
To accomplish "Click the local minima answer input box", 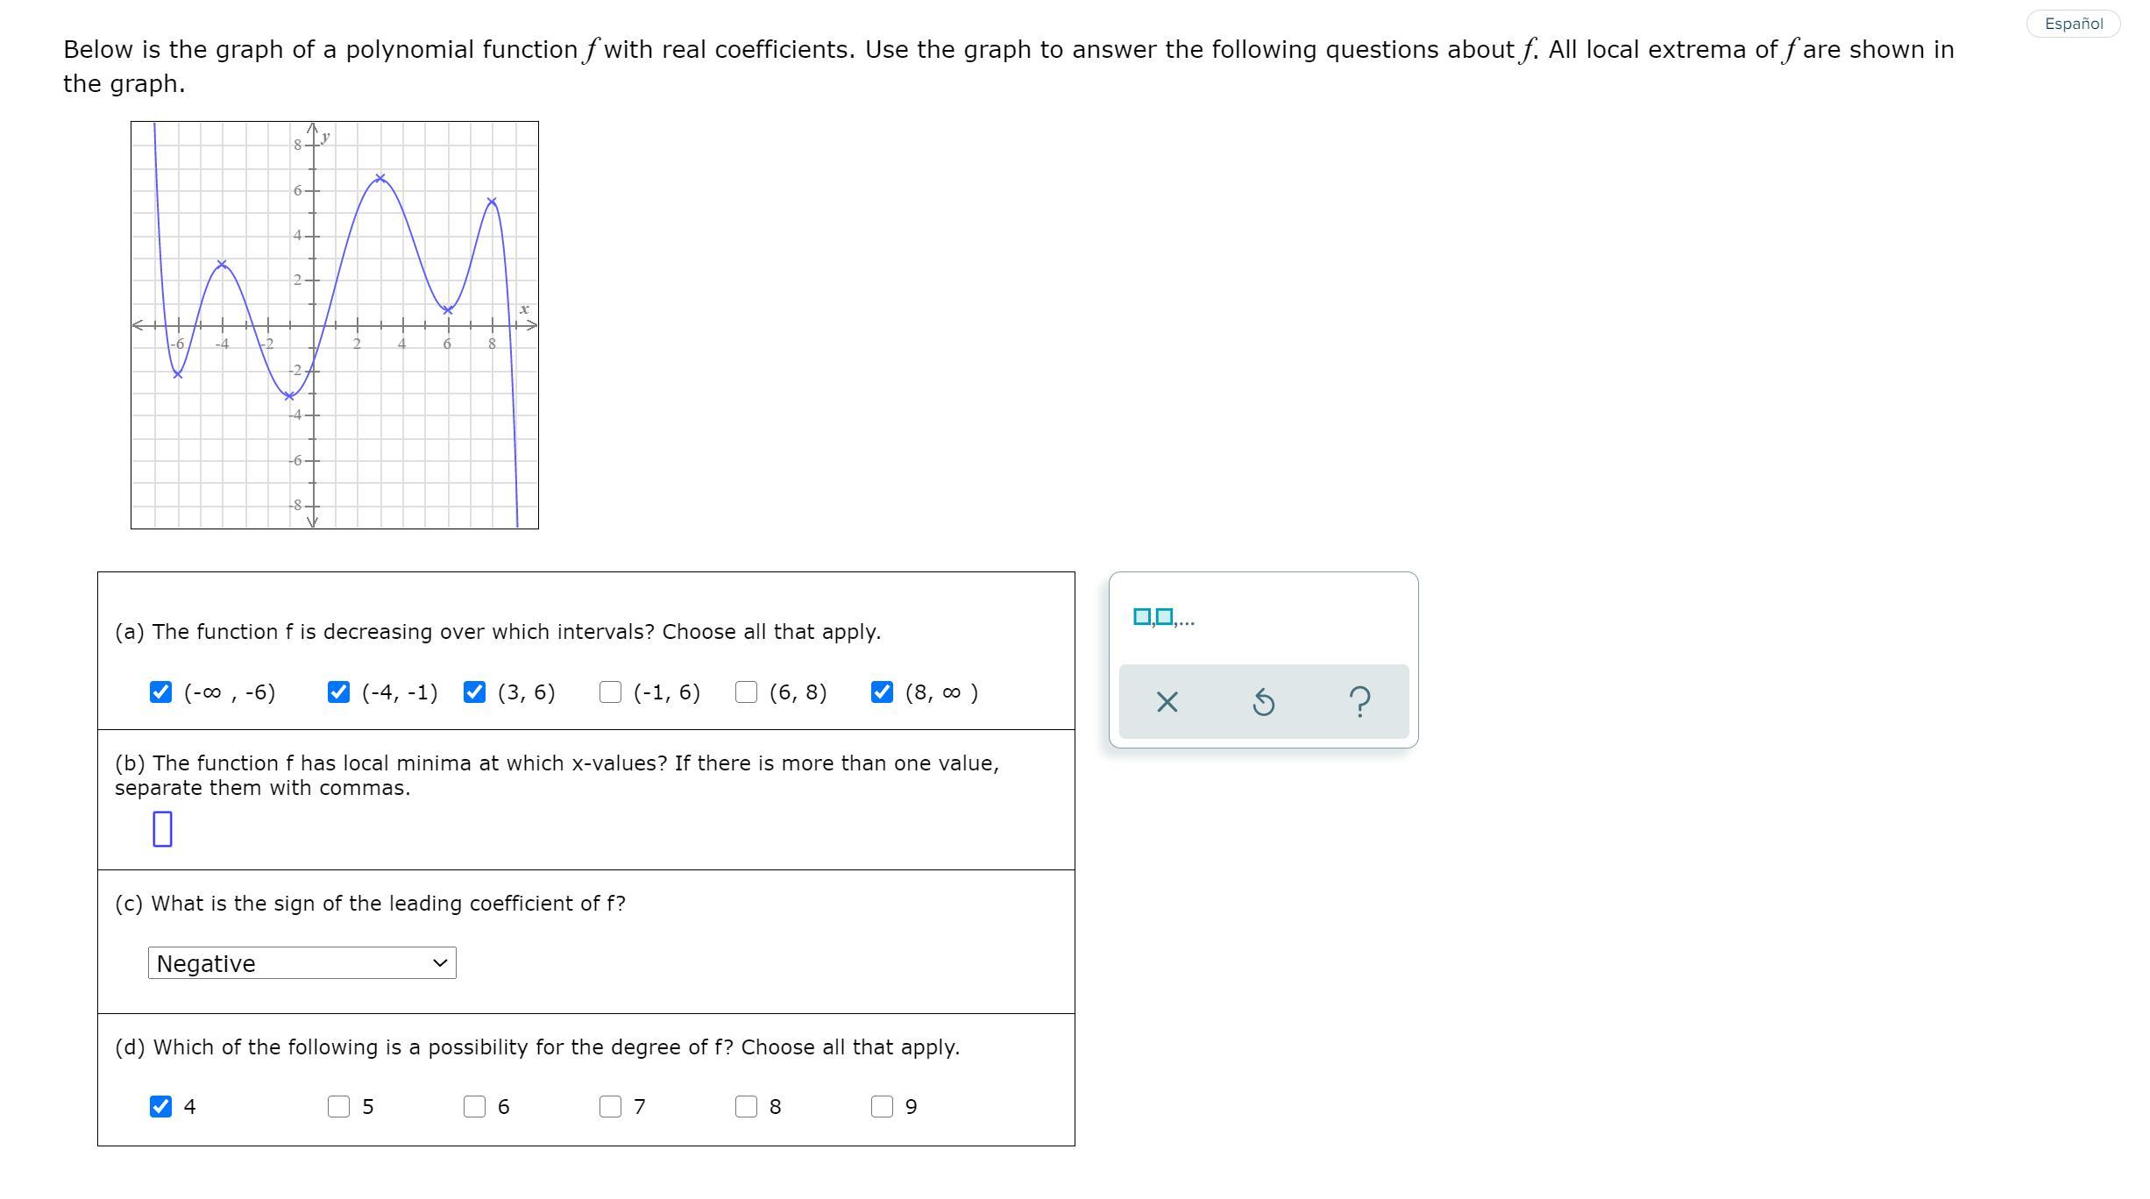I will (162, 829).
